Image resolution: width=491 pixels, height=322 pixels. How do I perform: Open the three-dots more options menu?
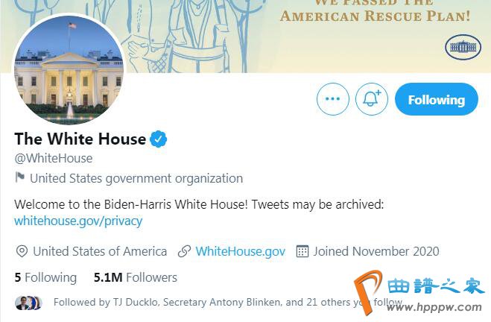pos(332,100)
